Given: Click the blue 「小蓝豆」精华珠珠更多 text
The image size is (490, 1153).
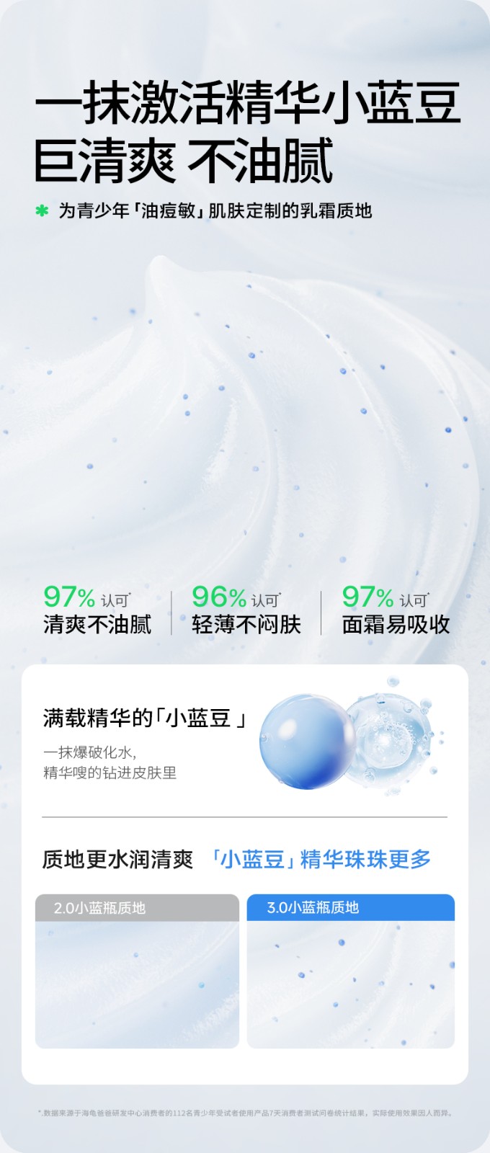Looking at the screenshot, I should click(x=321, y=859).
